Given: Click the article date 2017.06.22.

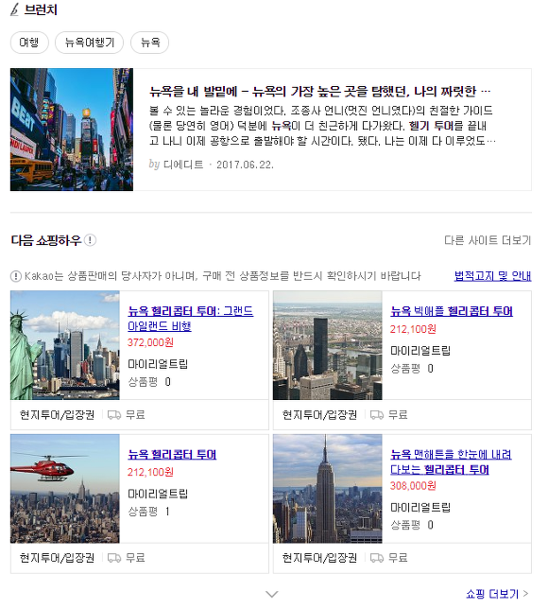Looking at the screenshot, I should (x=245, y=165).
